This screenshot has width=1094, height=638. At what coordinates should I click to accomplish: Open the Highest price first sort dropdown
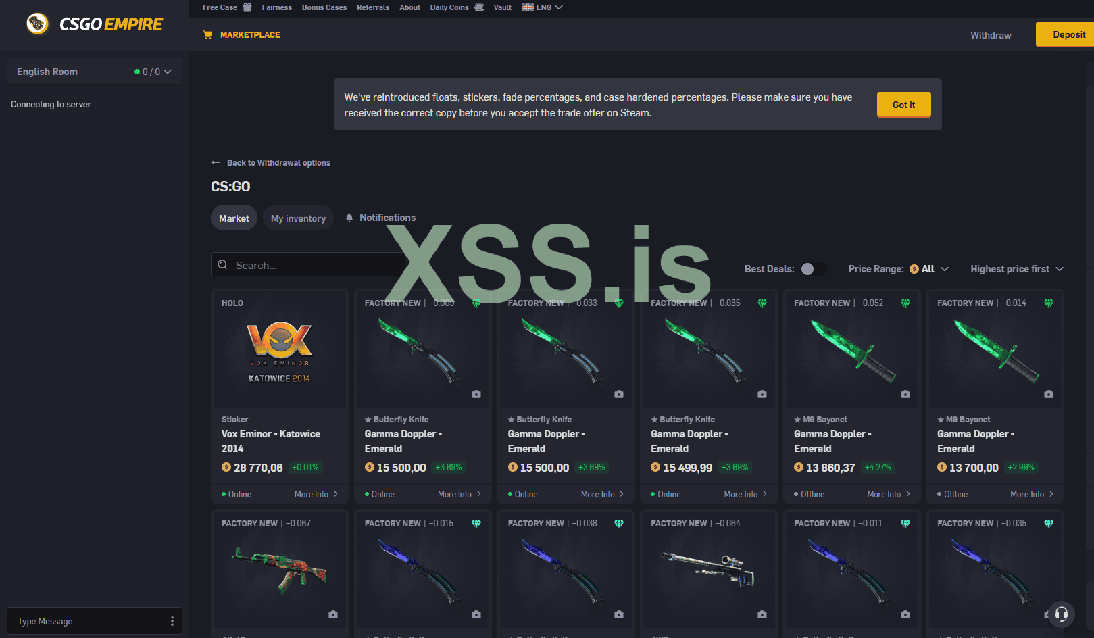1017,269
